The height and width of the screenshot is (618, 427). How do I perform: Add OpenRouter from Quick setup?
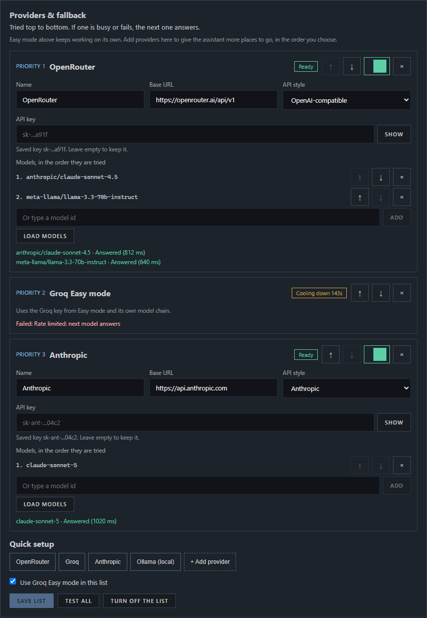[33, 562]
